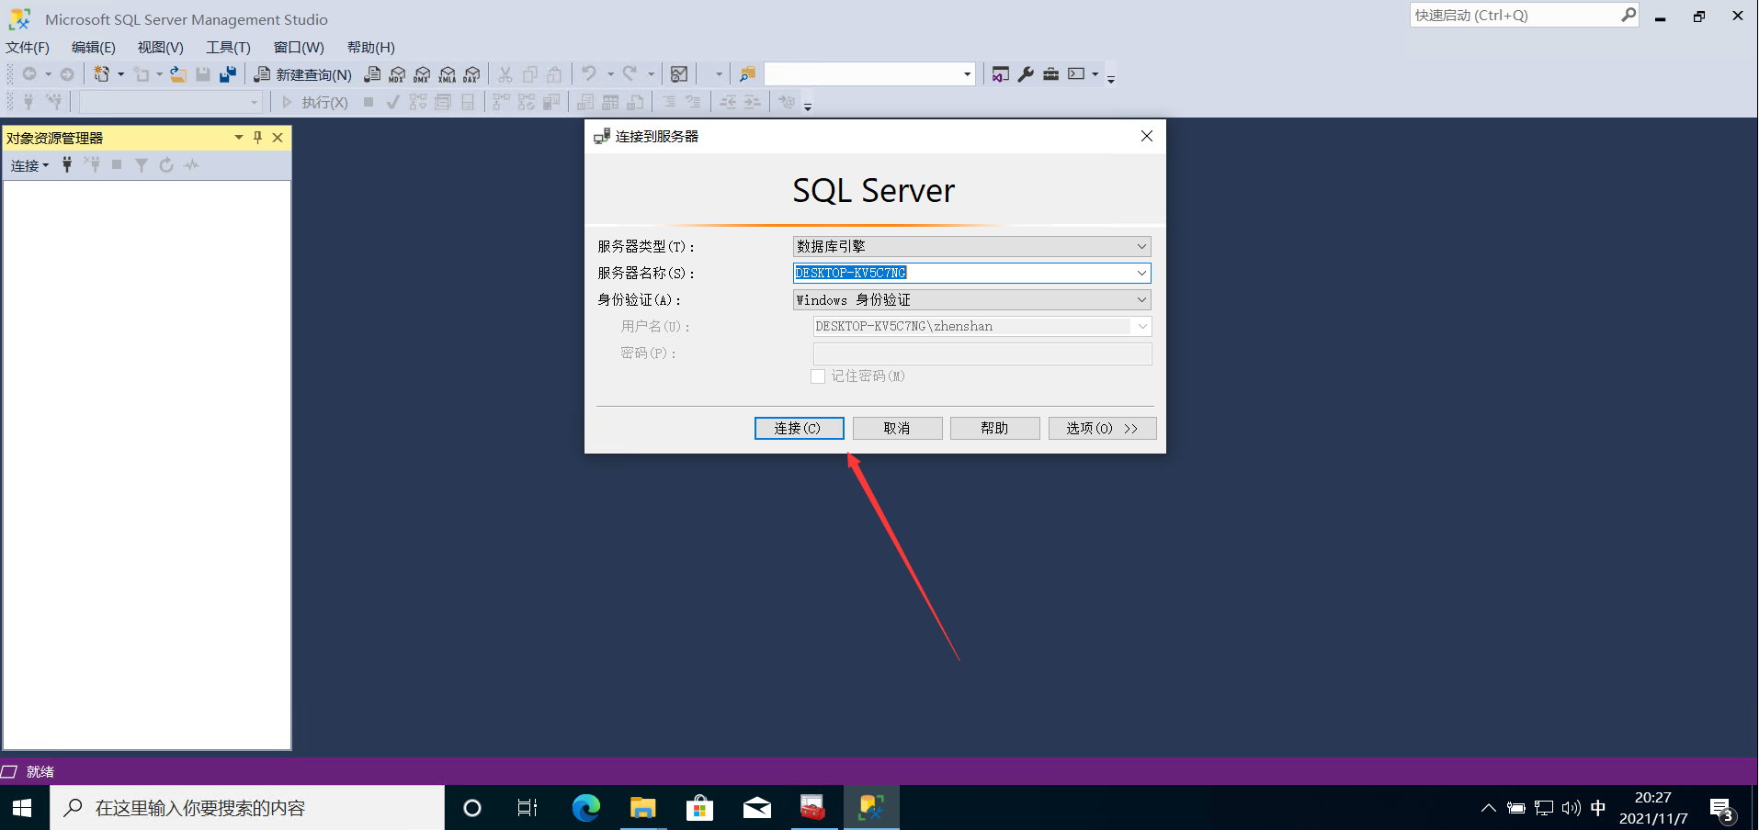The height and width of the screenshot is (830, 1759).
Task: Open File Explorer from the taskbar
Action: pyautogui.click(x=643, y=808)
